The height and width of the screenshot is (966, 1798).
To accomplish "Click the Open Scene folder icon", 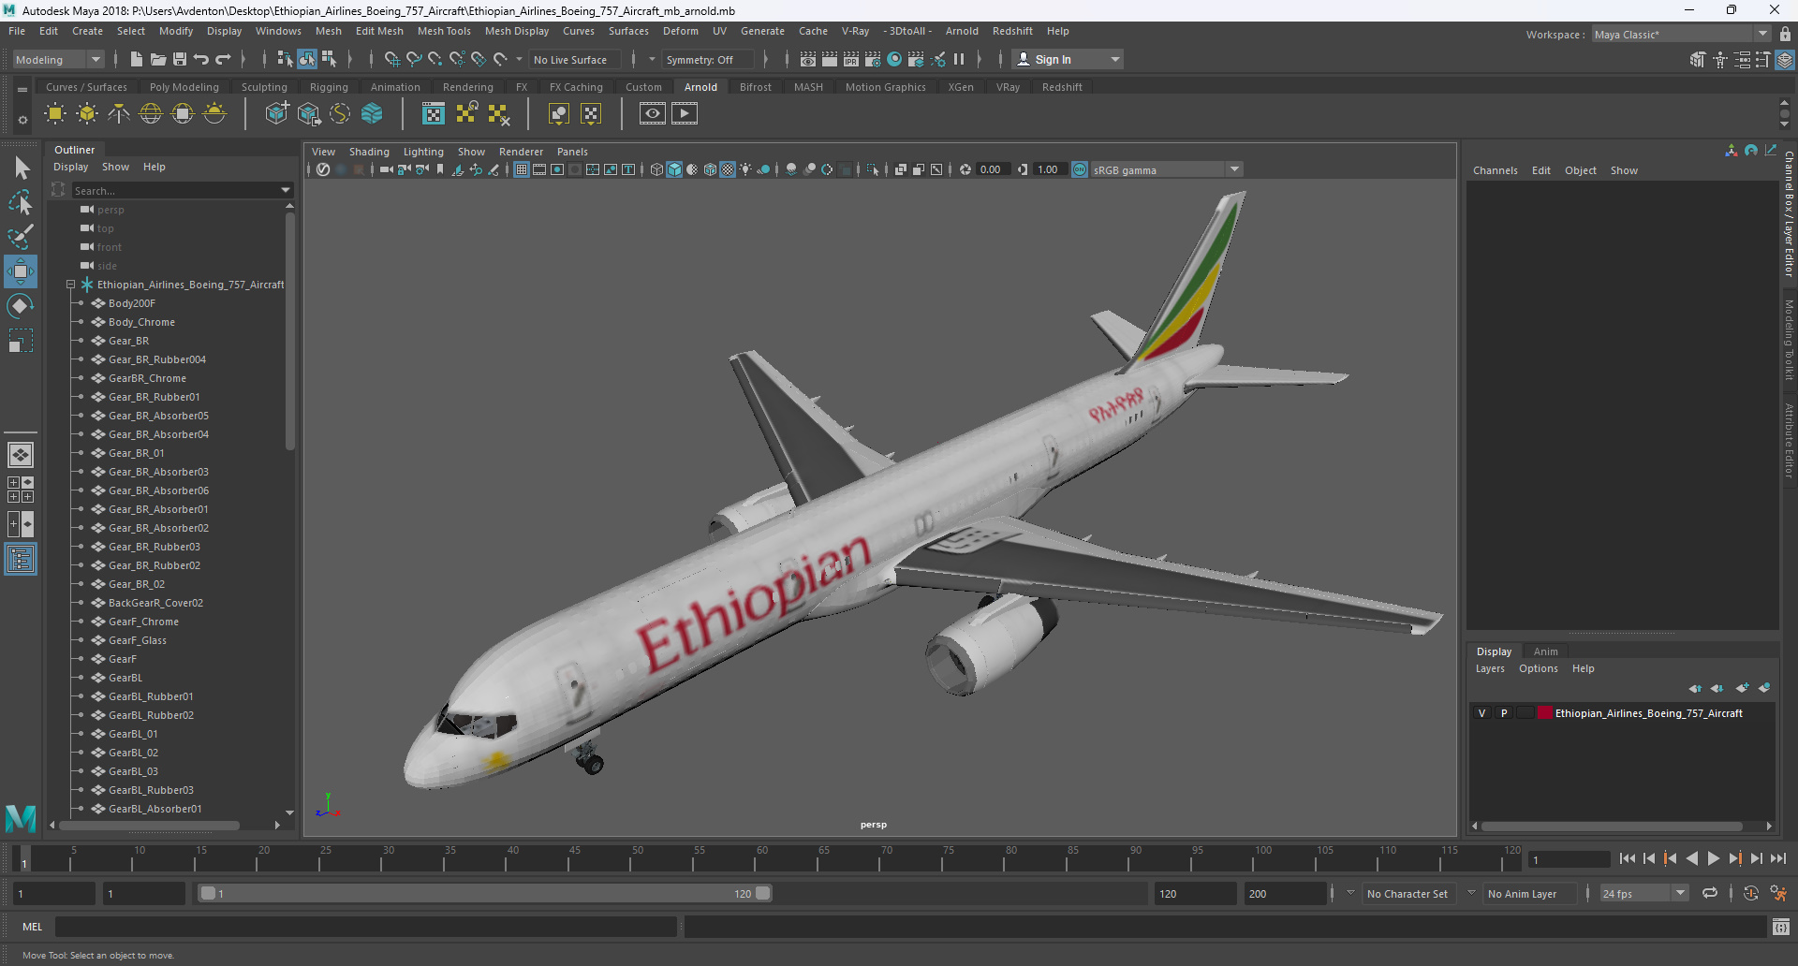I will (x=158, y=59).
